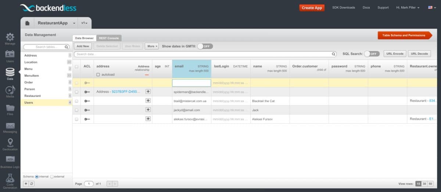Click the page number field
Screen dimensions: 441x192
click(x=89, y=184)
